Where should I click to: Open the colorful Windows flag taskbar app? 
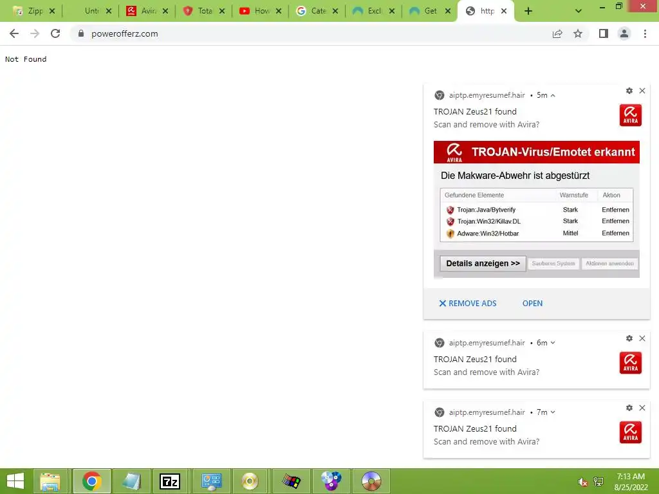pyautogui.click(x=291, y=481)
